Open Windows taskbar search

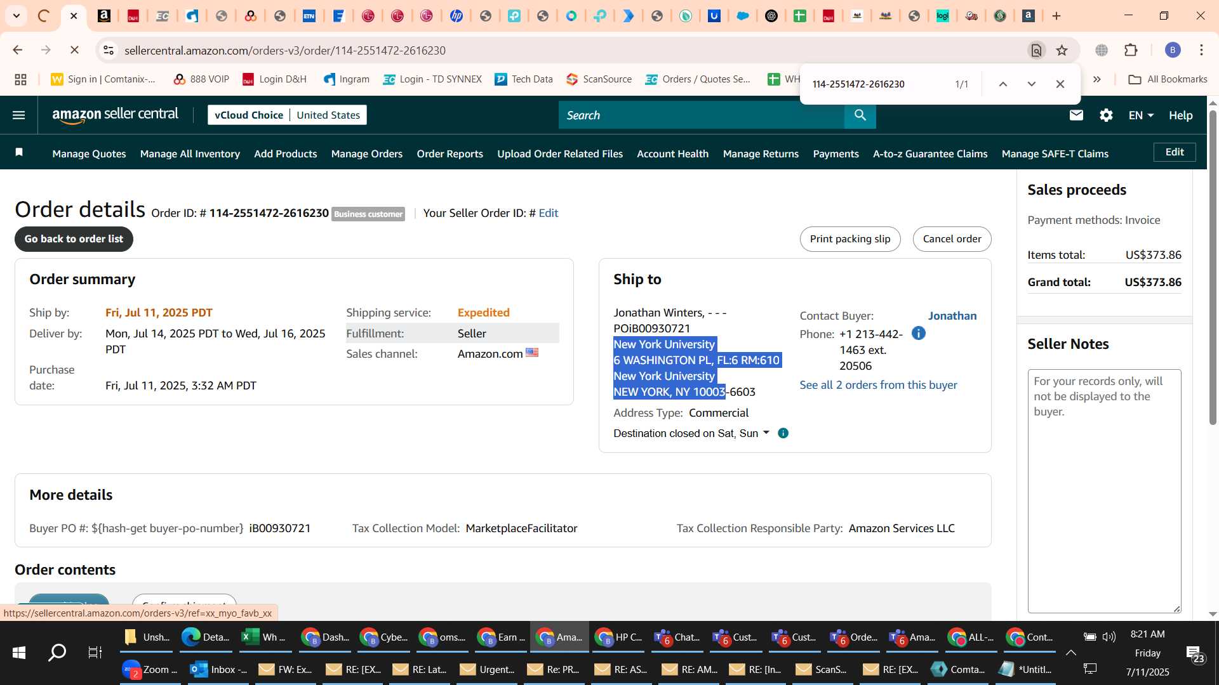tap(58, 652)
